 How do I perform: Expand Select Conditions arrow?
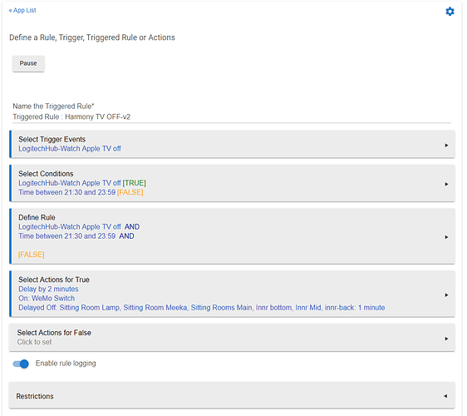pyautogui.click(x=446, y=185)
